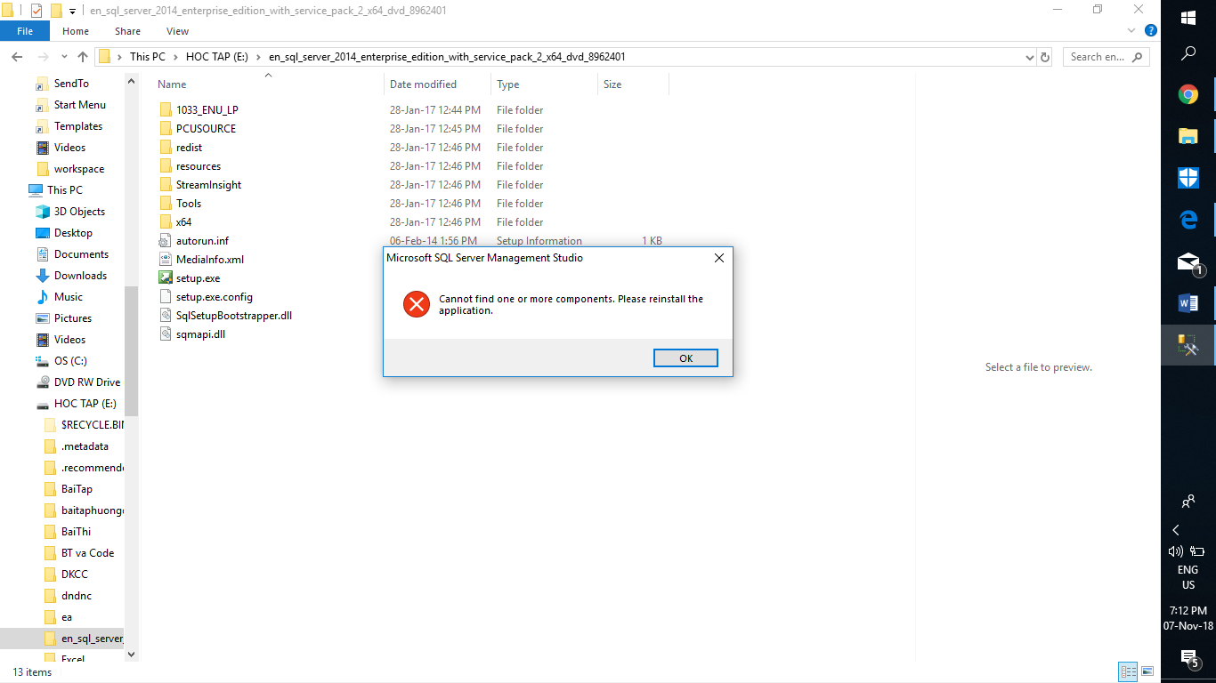Open the File menu

click(x=25, y=31)
